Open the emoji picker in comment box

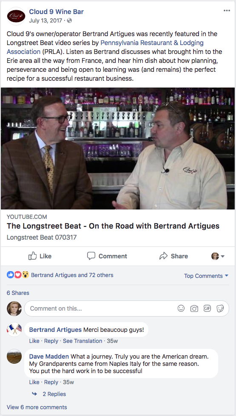coord(181,308)
